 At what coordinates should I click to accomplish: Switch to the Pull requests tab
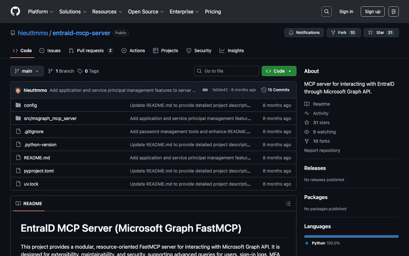point(91,51)
